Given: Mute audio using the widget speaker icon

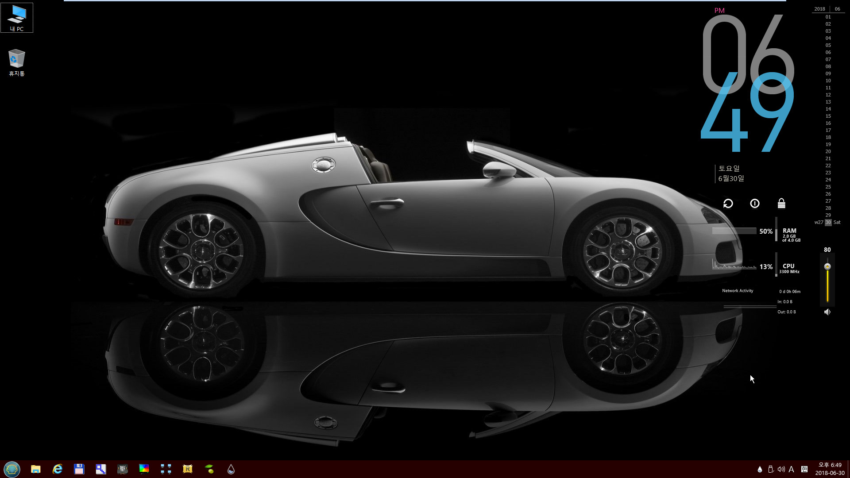Looking at the screenshot, I should pos(827,312).
